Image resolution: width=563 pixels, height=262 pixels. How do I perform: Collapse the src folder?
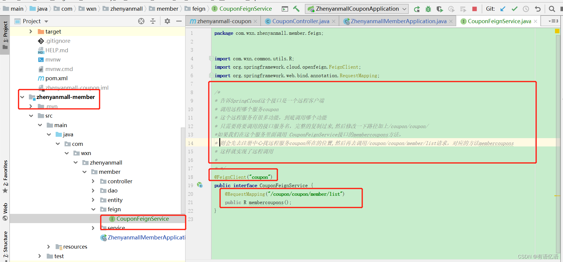coord(31,116)
